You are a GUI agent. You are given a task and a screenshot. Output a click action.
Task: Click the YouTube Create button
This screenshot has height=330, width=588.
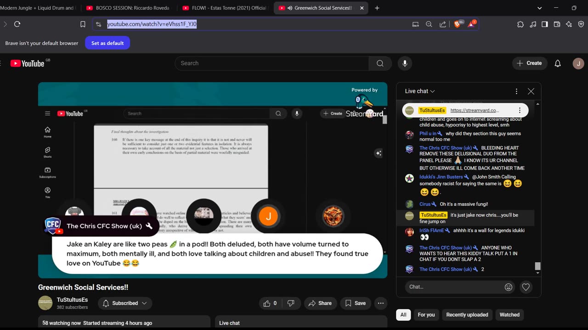(529, 63)
